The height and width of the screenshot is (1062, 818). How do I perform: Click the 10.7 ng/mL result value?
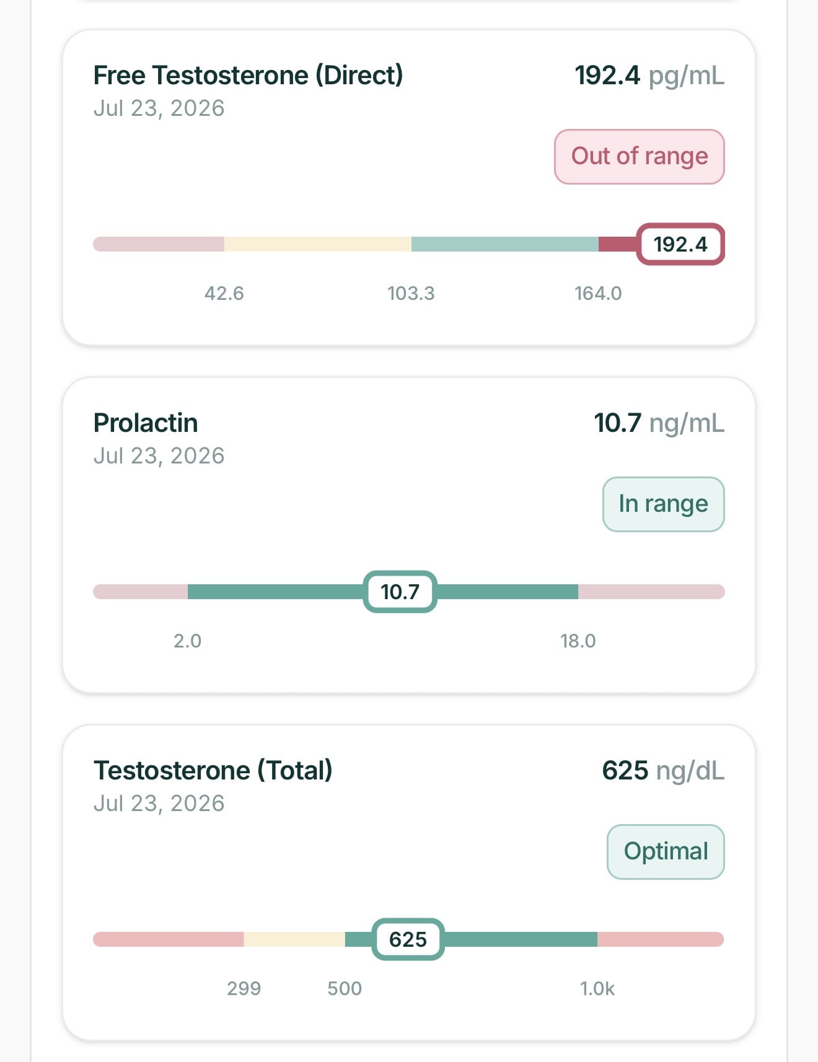659,423
